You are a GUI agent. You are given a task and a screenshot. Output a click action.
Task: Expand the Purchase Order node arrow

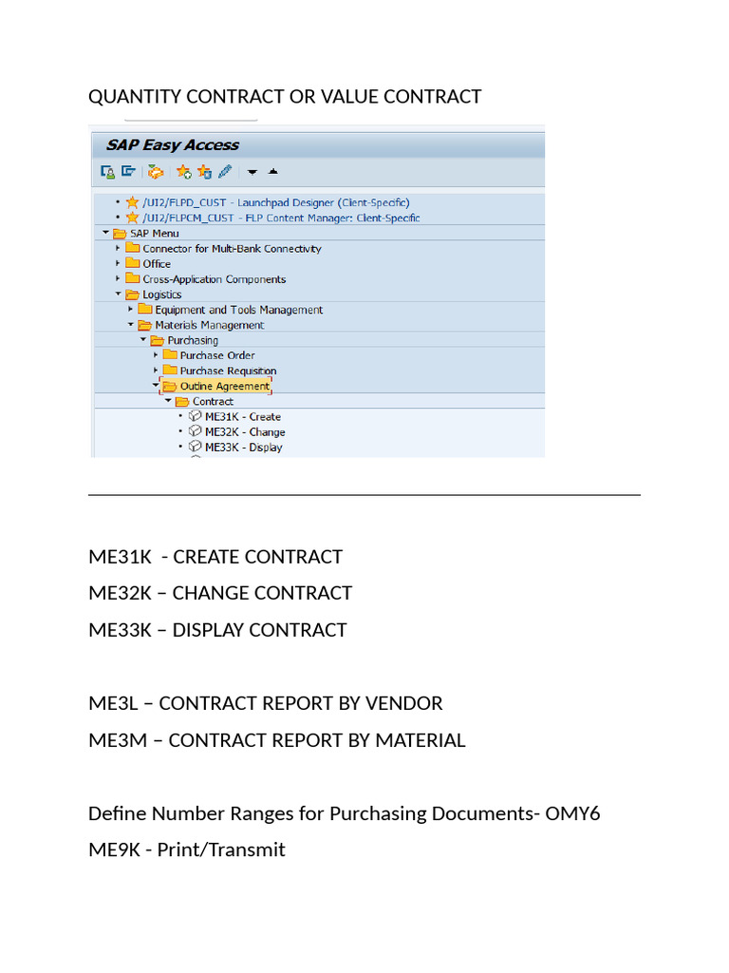(155, 355)
